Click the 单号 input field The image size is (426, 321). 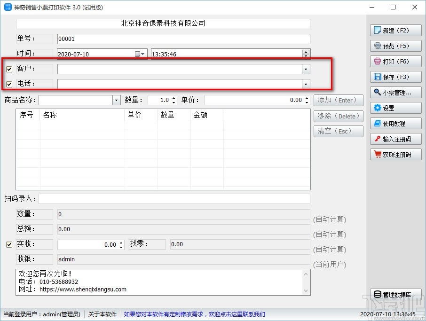pos(184,39)
